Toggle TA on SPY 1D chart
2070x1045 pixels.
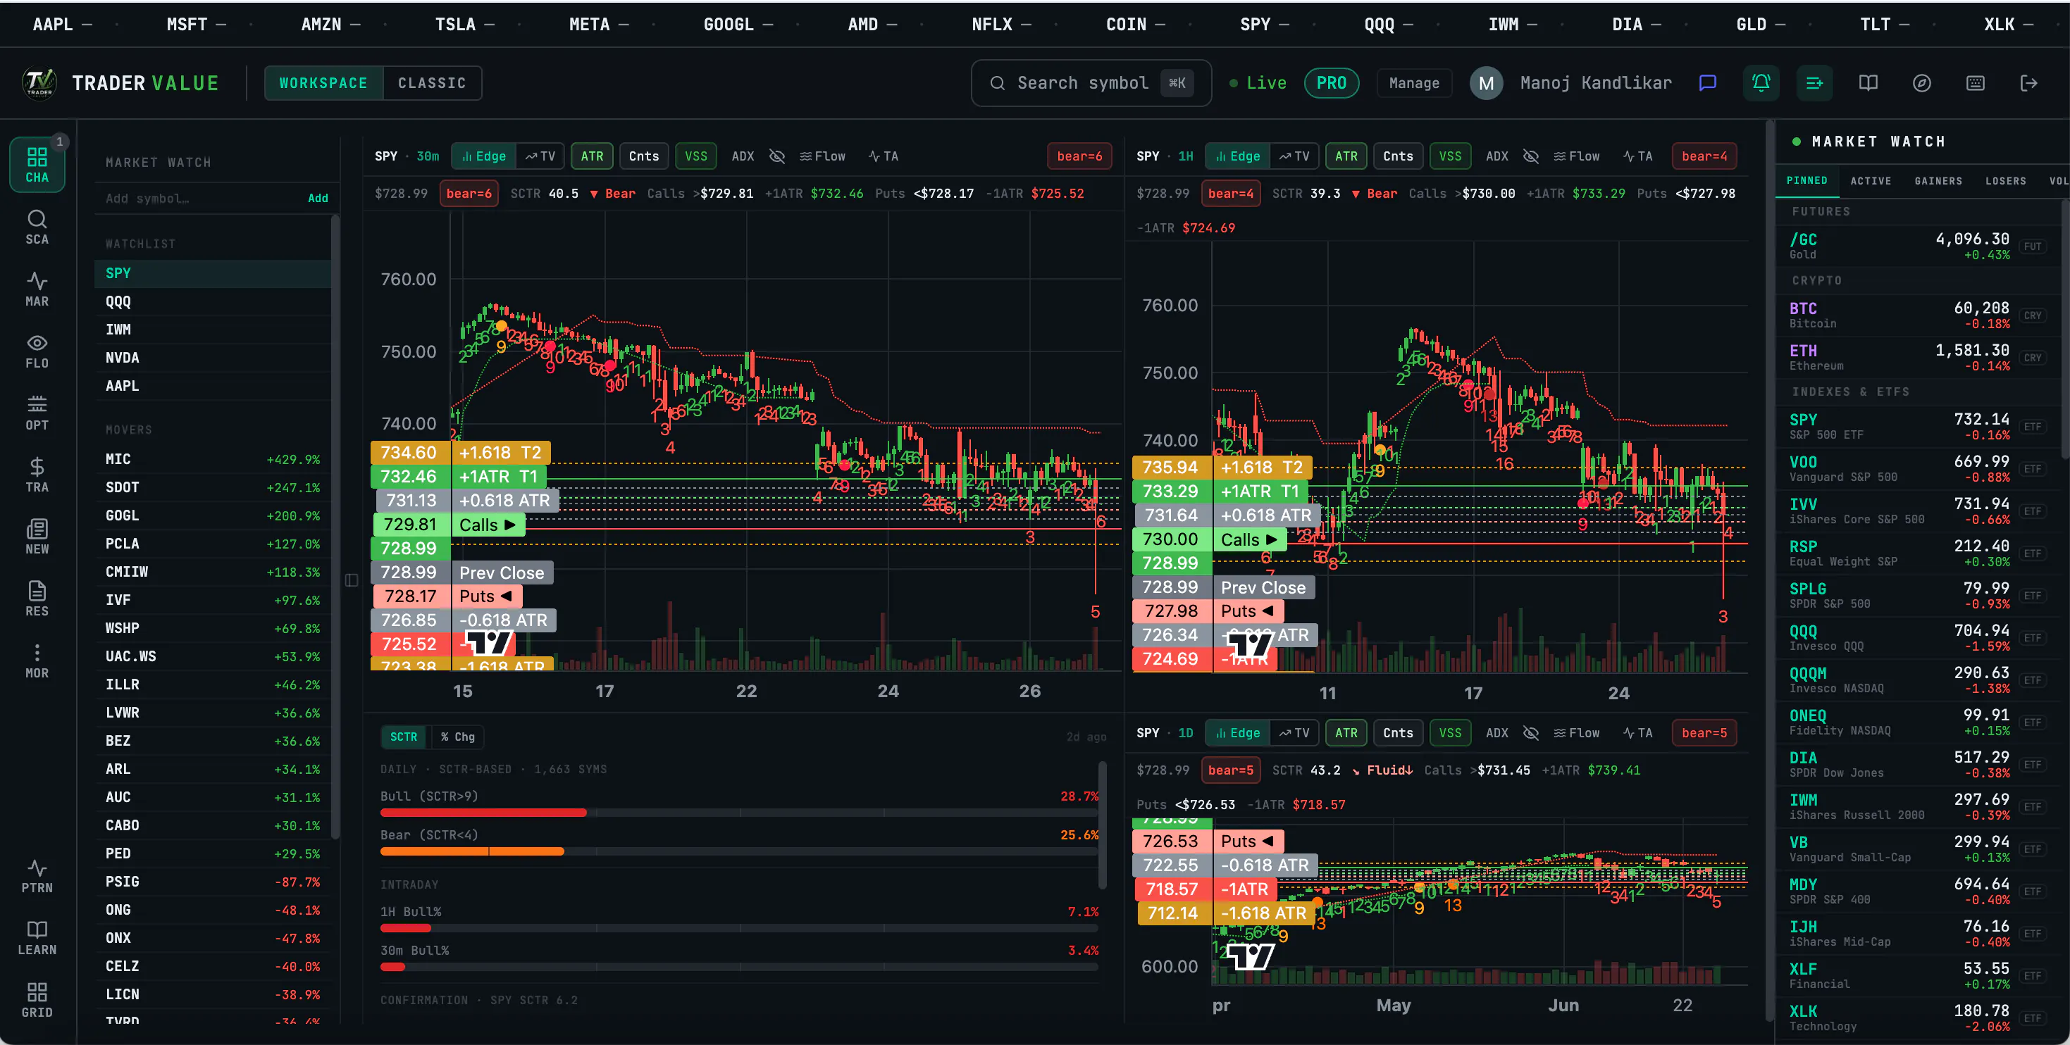[1637, 732]
